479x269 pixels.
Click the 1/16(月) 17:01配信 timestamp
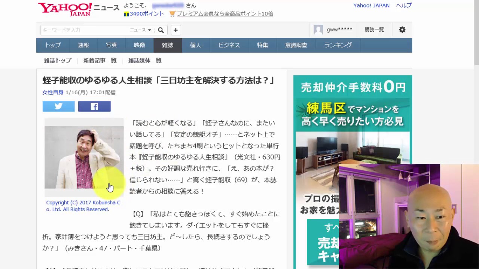pyautogui.click(x=91, y=92)
